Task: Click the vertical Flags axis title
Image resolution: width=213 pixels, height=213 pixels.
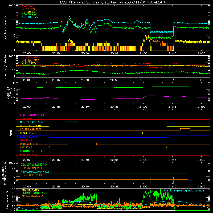Action: tap(11, 133)
